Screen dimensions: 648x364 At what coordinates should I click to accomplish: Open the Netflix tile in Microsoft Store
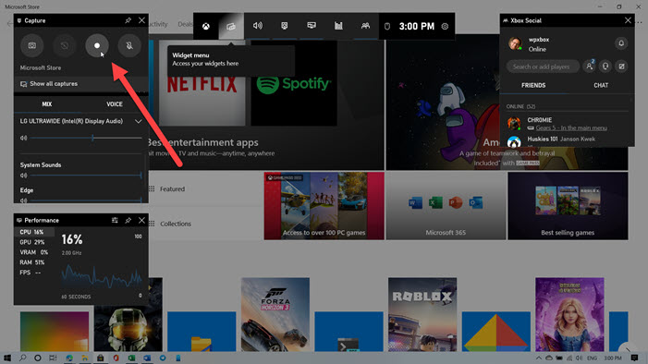202,83
